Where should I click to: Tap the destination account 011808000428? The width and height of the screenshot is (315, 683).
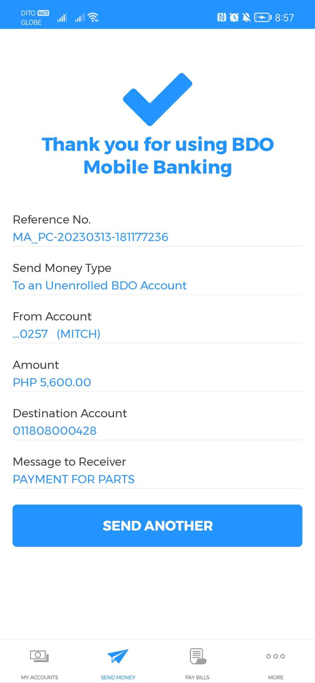(x=55, y=431)
